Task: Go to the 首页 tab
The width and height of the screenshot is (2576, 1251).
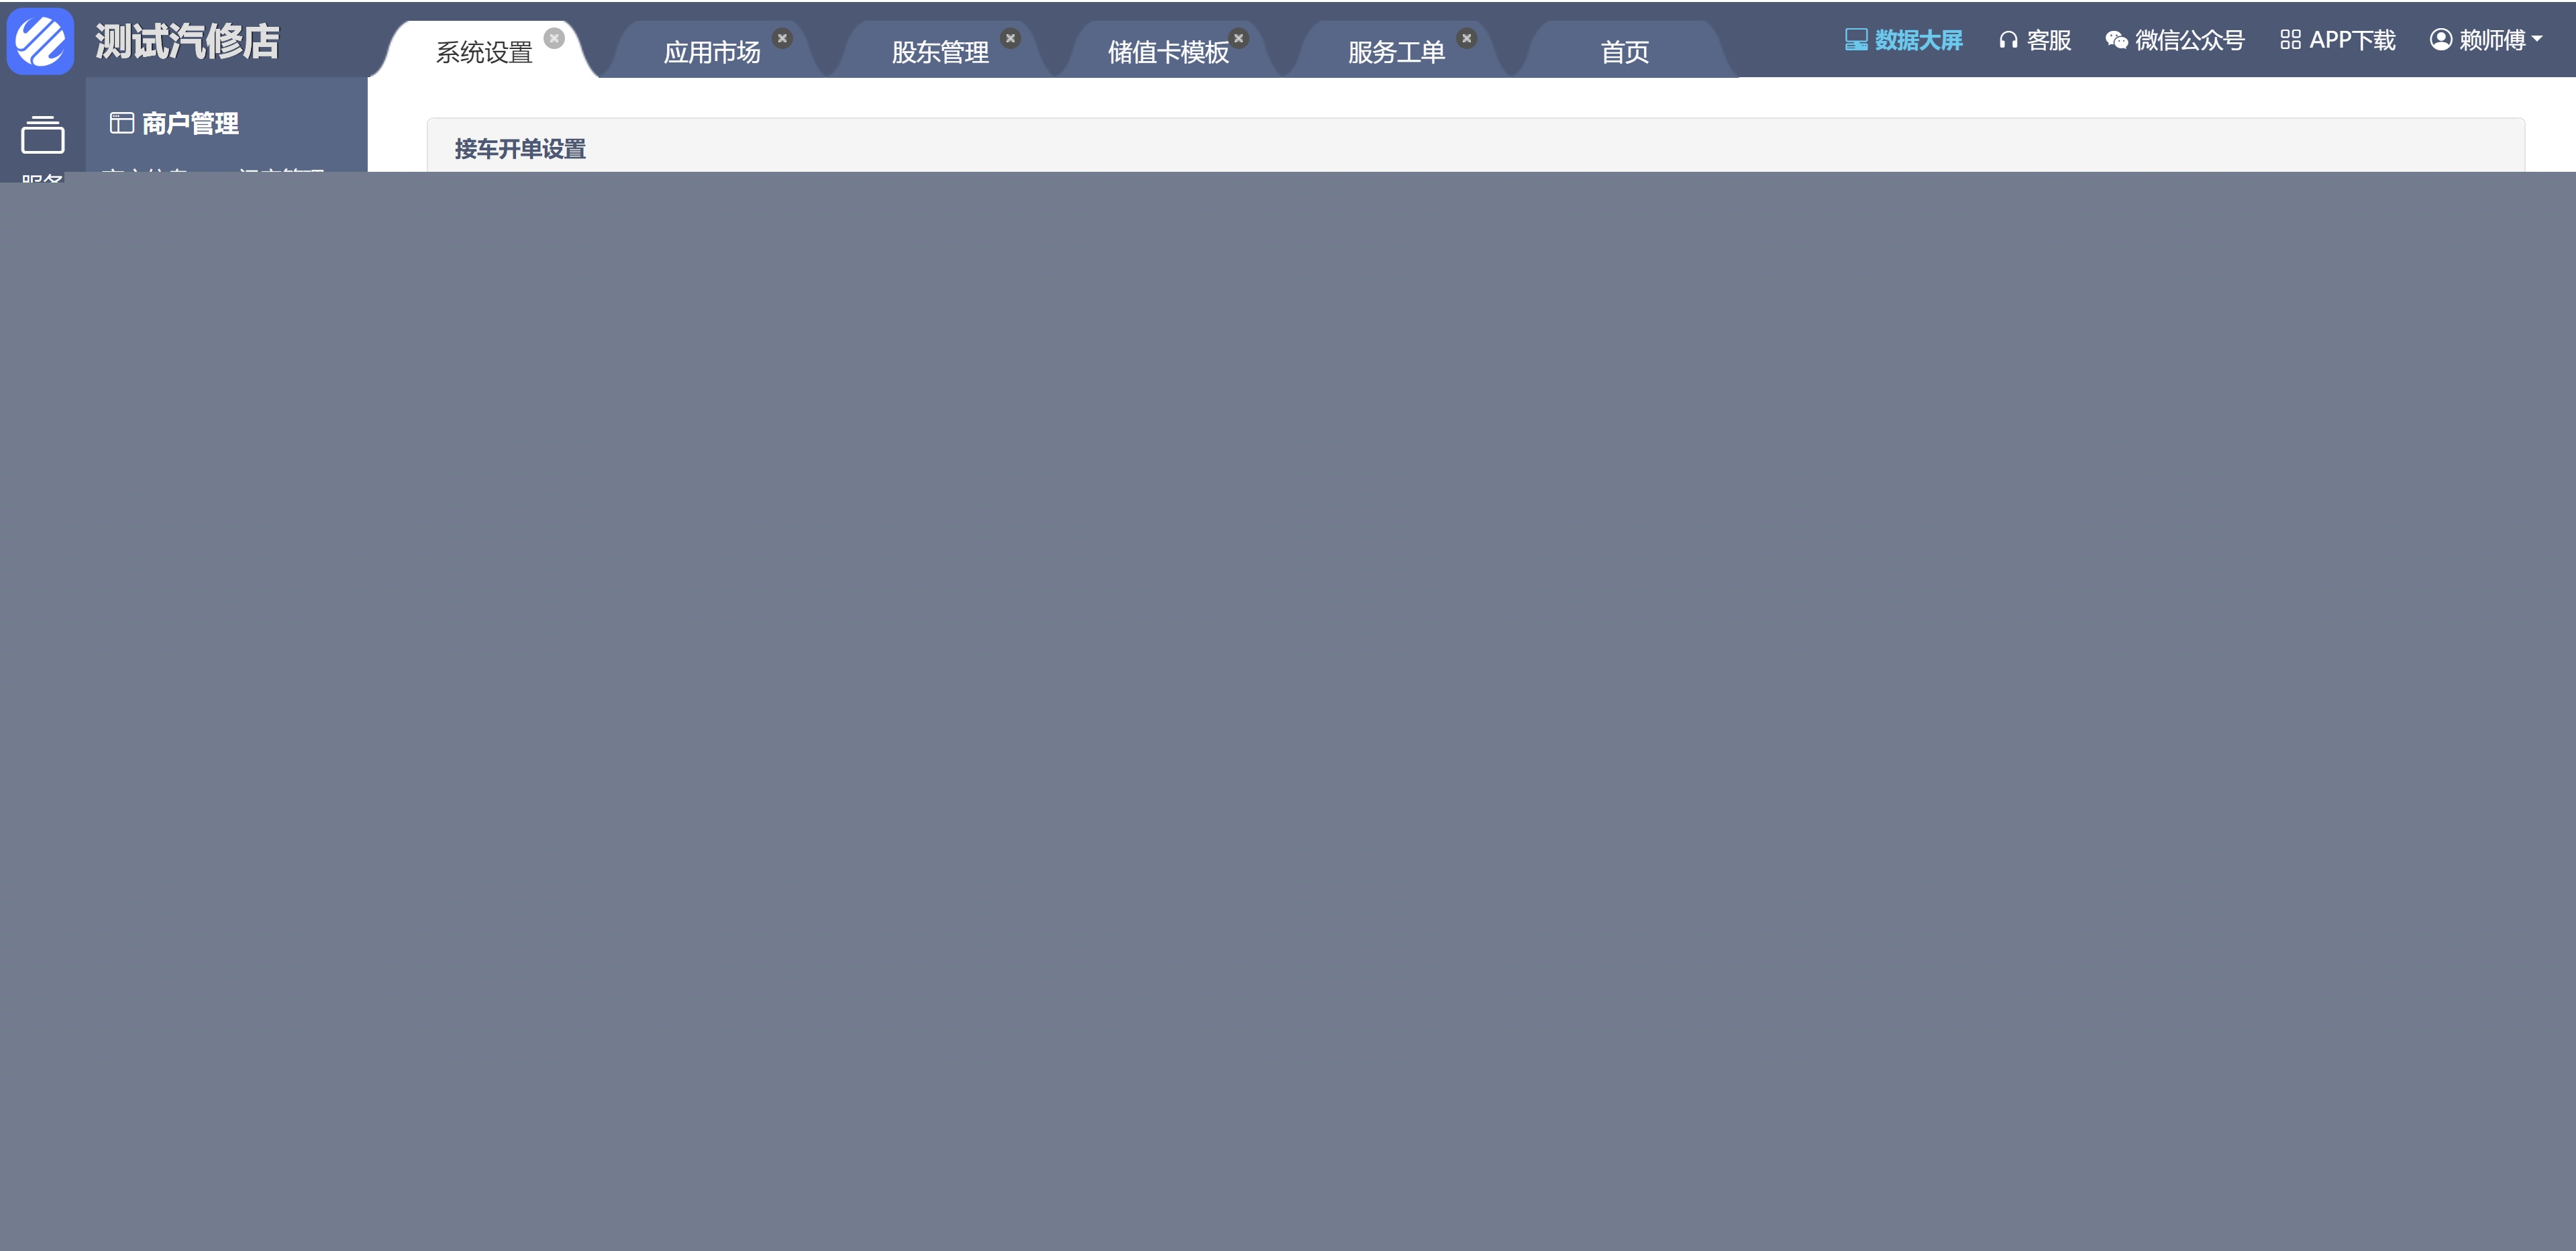Action: coord(1624,52)
